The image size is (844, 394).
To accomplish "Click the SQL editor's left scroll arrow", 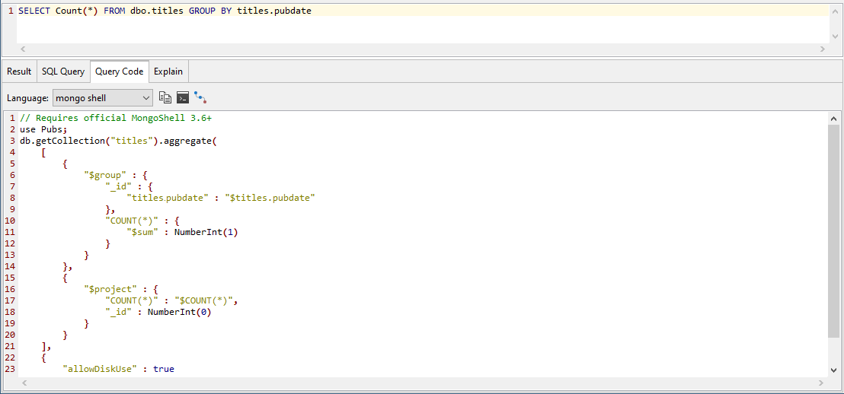I will 23,49.
